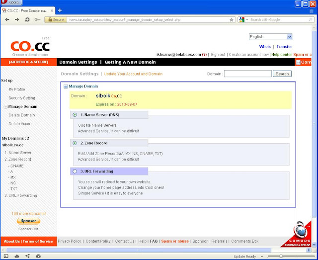Click the search magnifier icon in the search box
This screenshot has width=318, height=260.
(310, 20)
